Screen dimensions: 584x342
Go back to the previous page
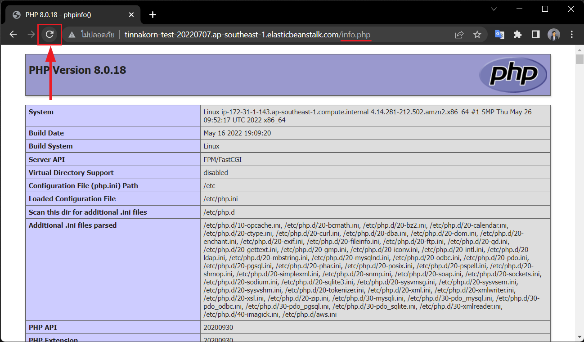(13, 34)
